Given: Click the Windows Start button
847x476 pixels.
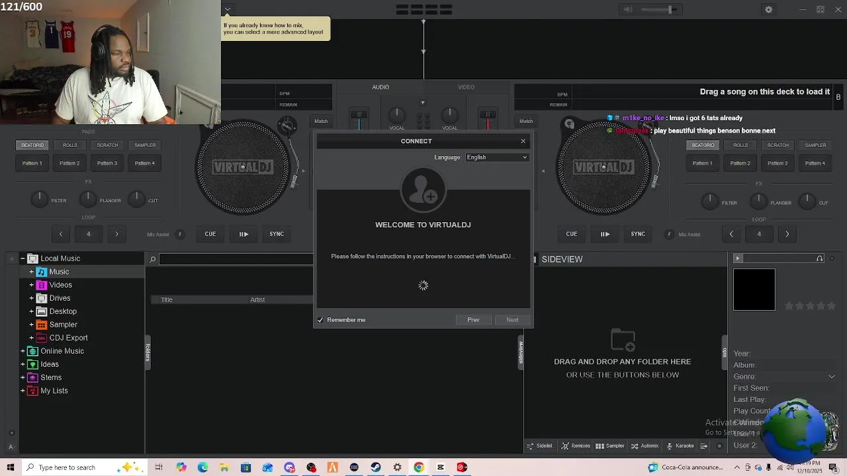Looking at the screenshot, I should point(10,467).
